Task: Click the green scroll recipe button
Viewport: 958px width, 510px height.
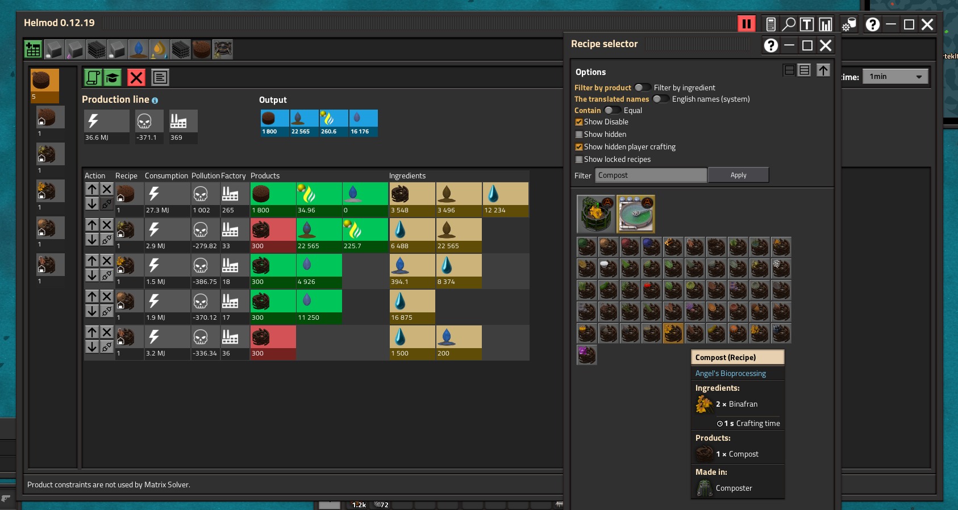Action: [x=93, y=77]
